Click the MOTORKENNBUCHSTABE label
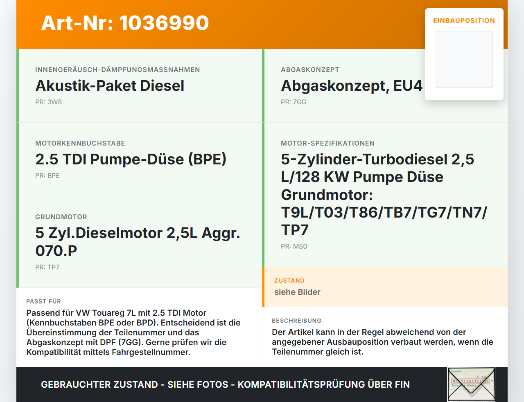The height and width of the screenshot is (402, 524). pos(80,143)
